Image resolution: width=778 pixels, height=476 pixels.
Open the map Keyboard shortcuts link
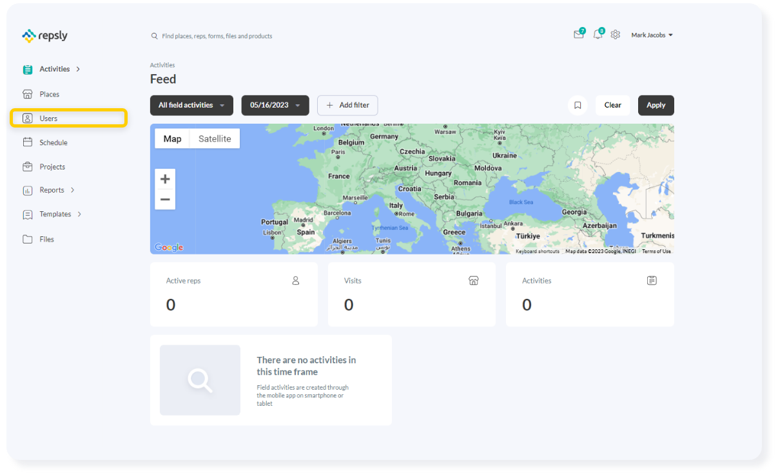pyautogui.click(x=538, y=251)
